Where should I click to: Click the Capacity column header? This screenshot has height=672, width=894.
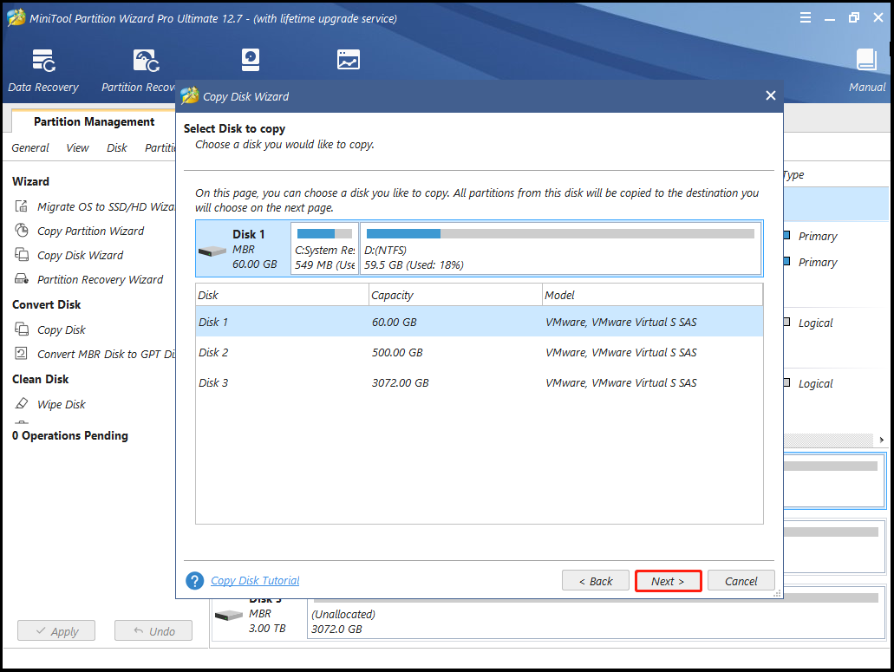tap(455, 296)
